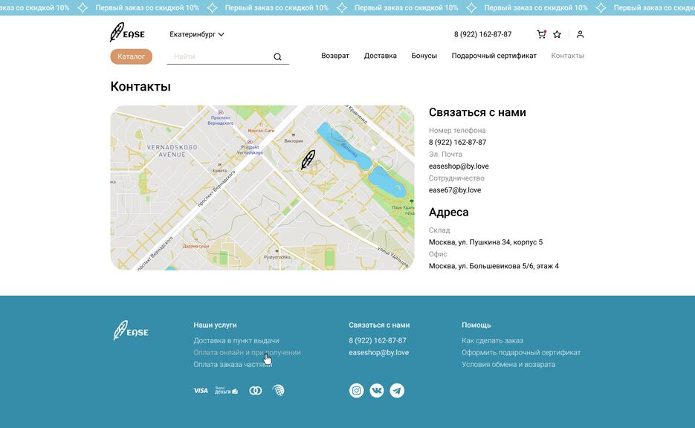Expand the Екатеринбург city dropdown

click(x=197, y=34)
